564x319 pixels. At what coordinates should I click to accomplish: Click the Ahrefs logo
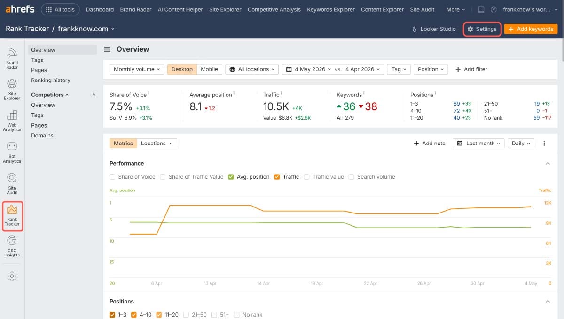coord(20,9)
